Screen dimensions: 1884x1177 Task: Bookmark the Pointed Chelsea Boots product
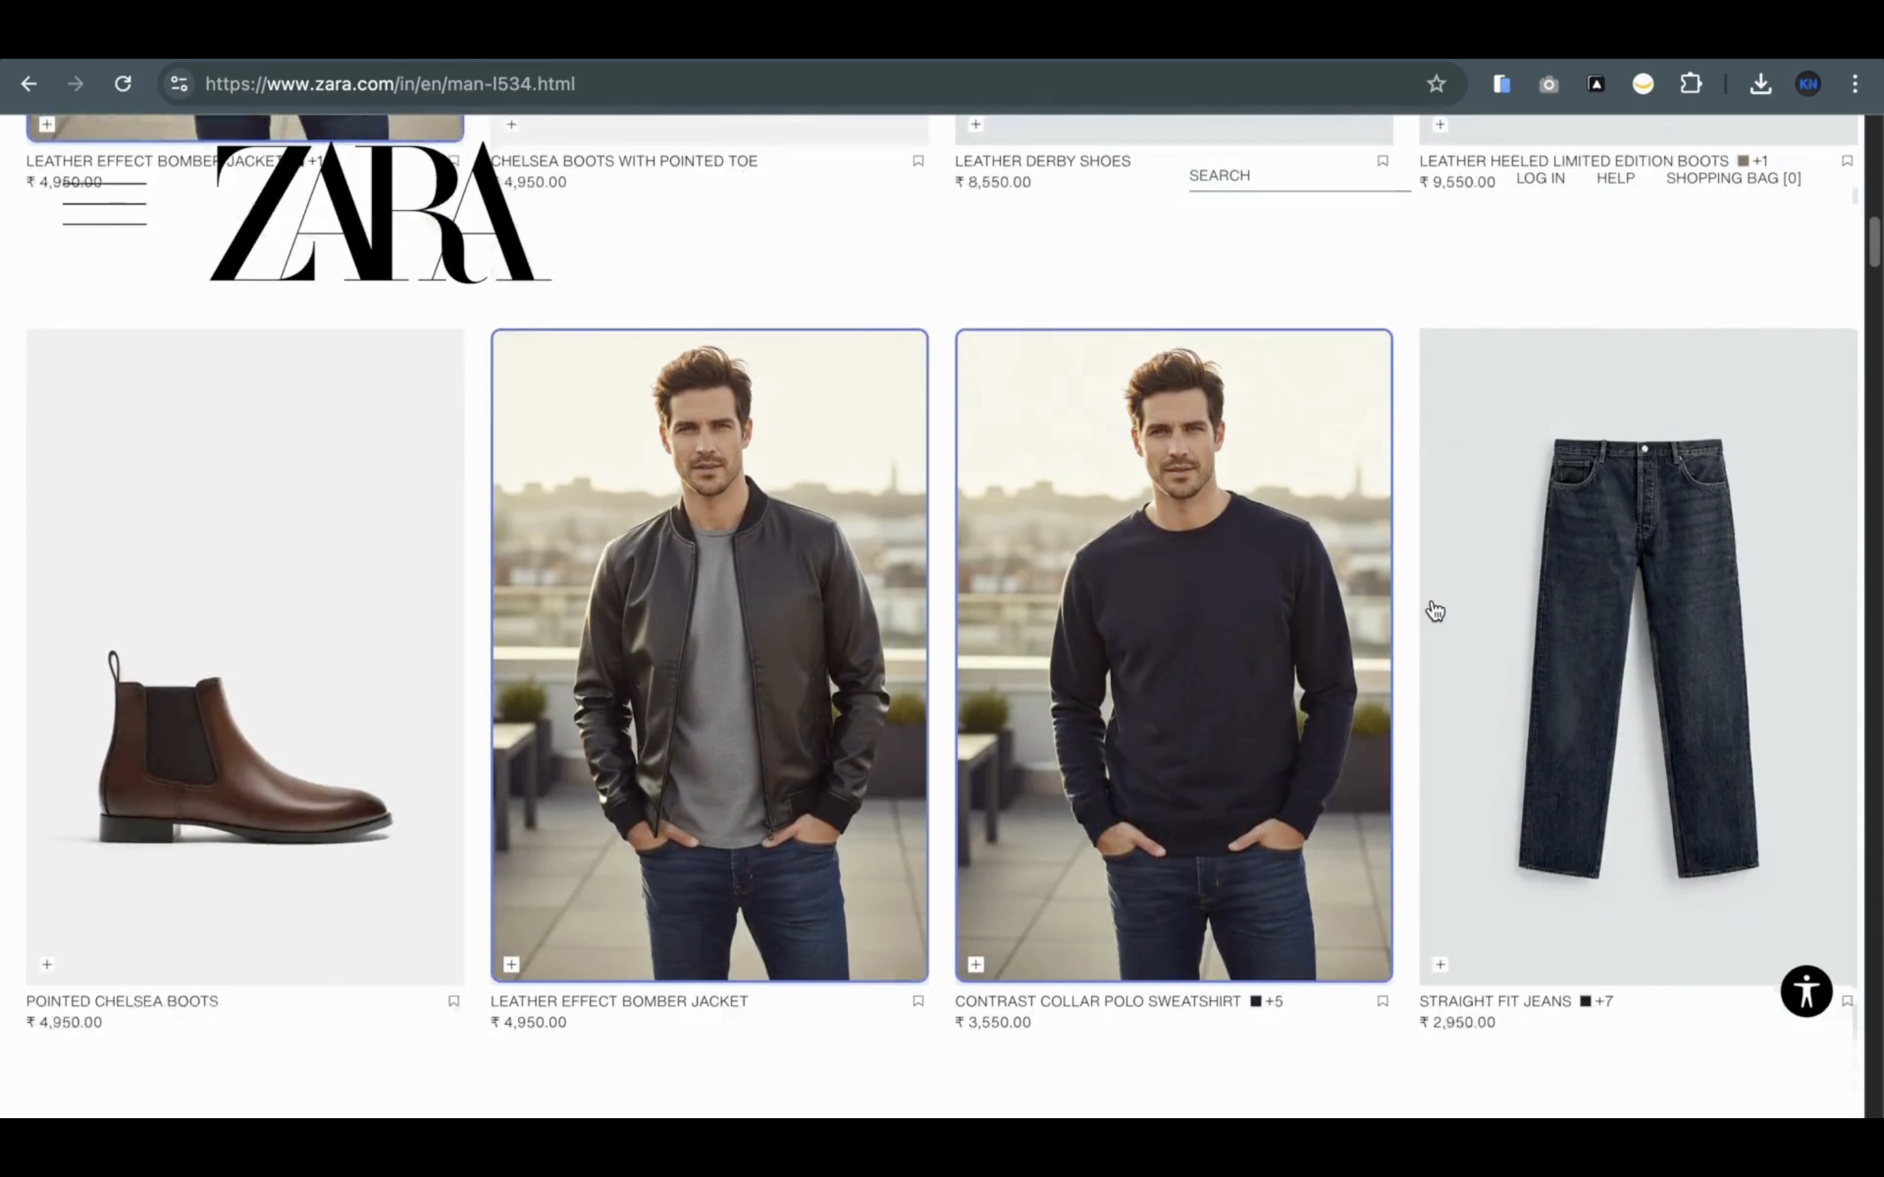pyautogui.click(x=454, y=1002)
